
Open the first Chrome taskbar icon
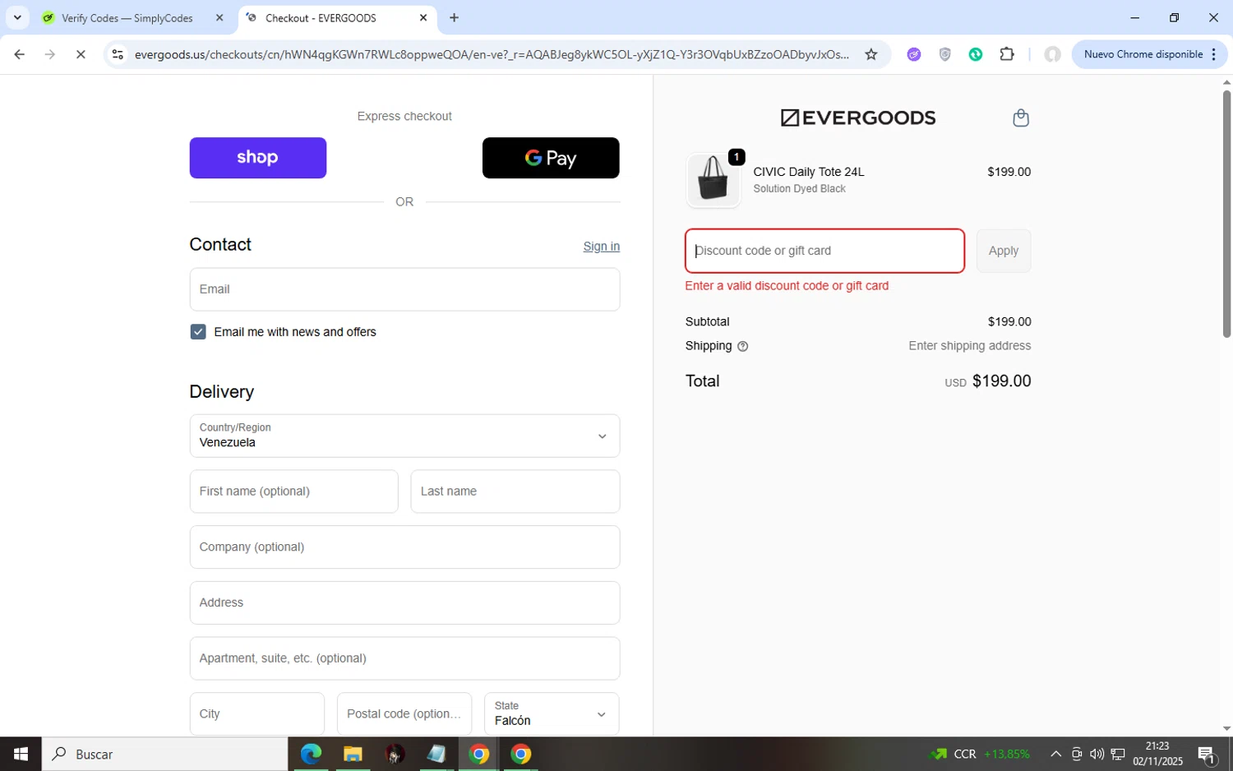coord(479,754)
